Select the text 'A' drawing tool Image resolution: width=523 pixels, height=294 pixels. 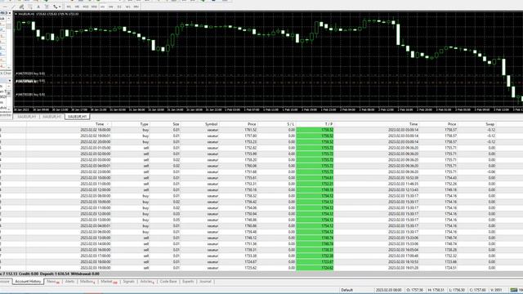pos(38,7)
